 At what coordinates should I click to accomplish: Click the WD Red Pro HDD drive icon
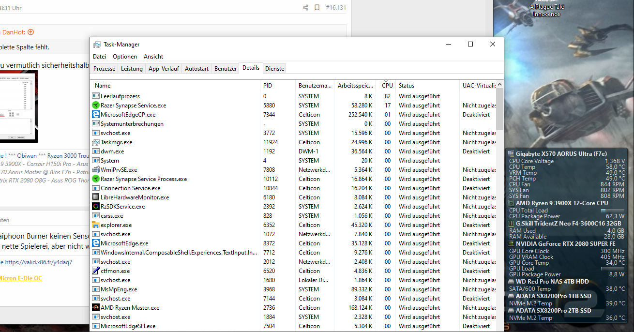tap(511, 281)
